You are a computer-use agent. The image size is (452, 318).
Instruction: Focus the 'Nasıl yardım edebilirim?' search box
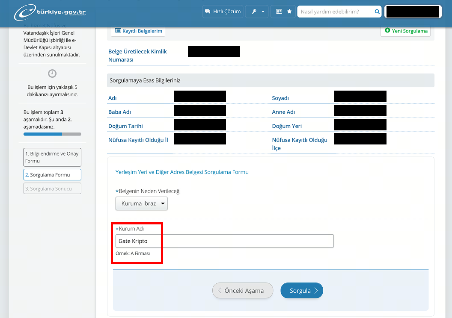(336, 12)
